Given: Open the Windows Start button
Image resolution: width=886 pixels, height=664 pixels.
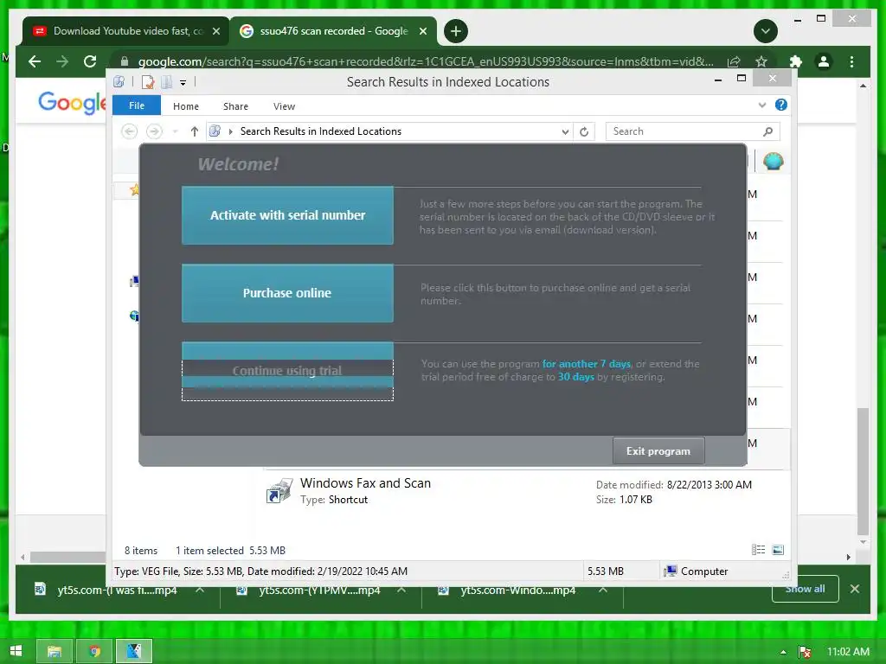Looking at the screenshot, I should (x=16, y=652).
